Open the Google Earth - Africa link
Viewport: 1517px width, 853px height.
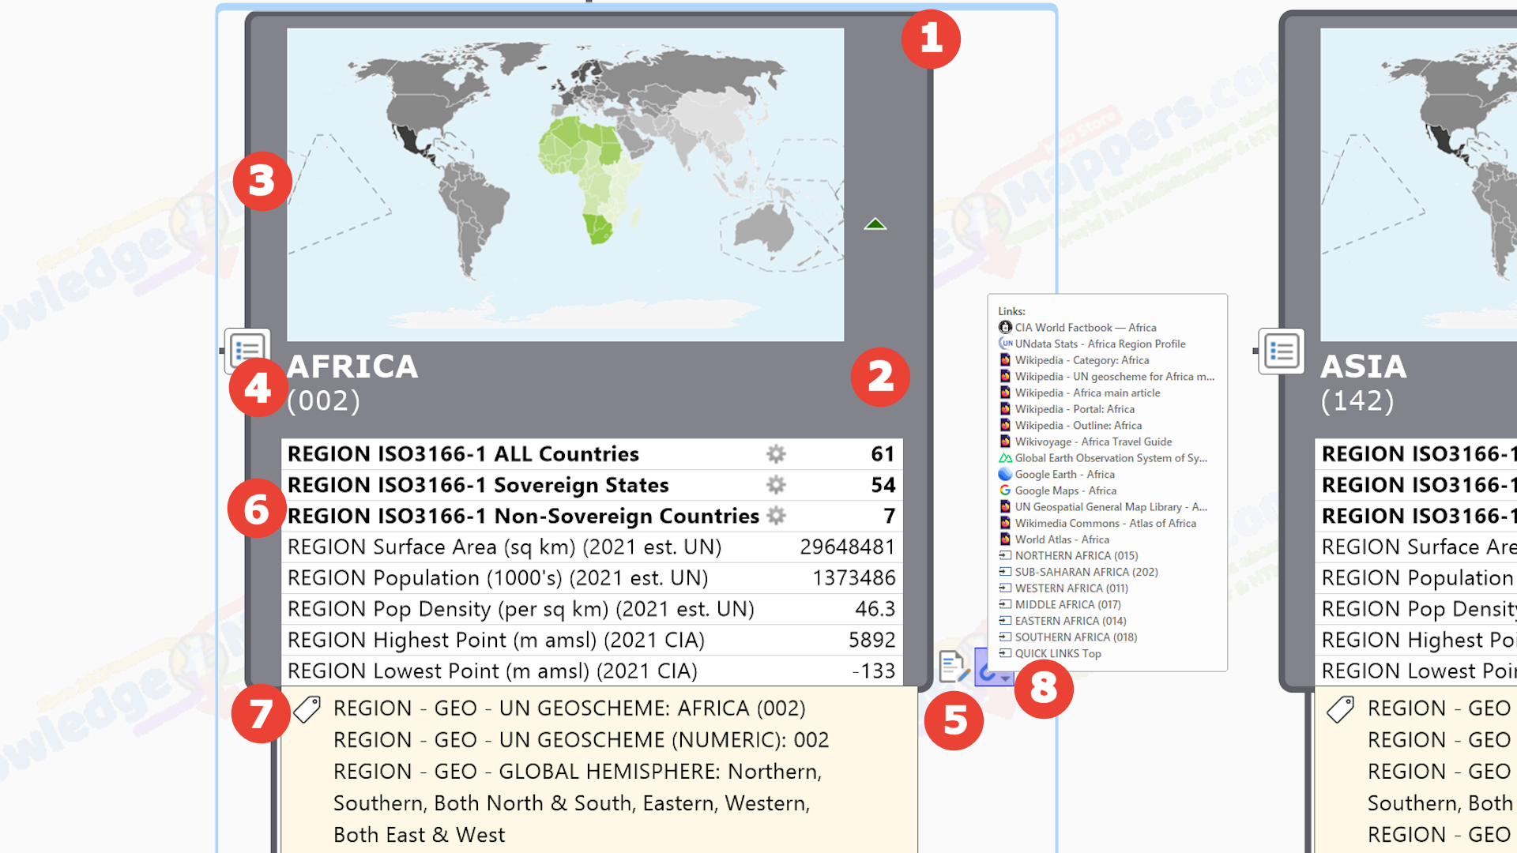(x=1064, y=474)
